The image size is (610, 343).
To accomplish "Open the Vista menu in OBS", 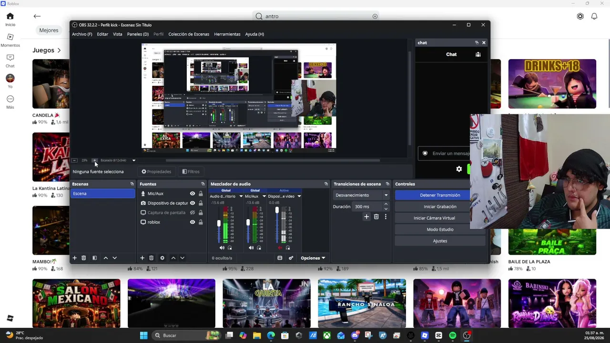I will 117,34.
